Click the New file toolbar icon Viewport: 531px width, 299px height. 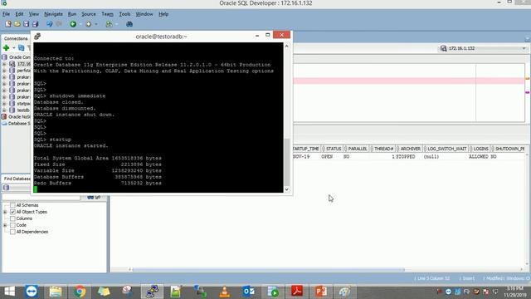pos(8,24)
